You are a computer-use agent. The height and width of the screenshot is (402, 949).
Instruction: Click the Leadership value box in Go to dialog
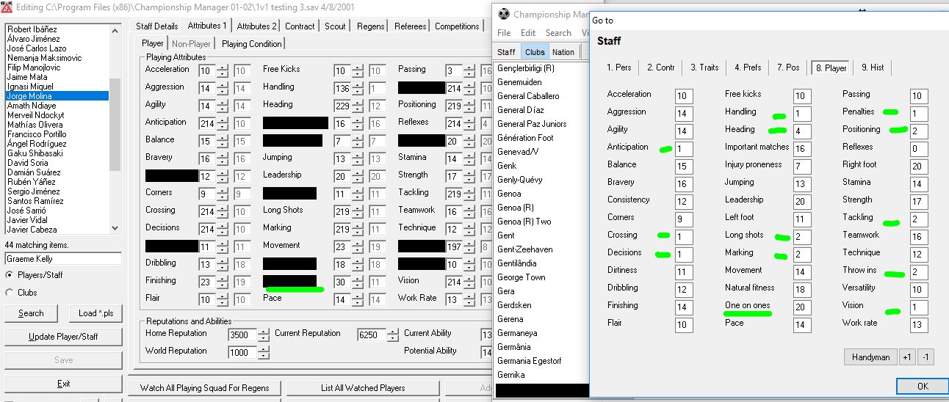click(x=801, y=202)
